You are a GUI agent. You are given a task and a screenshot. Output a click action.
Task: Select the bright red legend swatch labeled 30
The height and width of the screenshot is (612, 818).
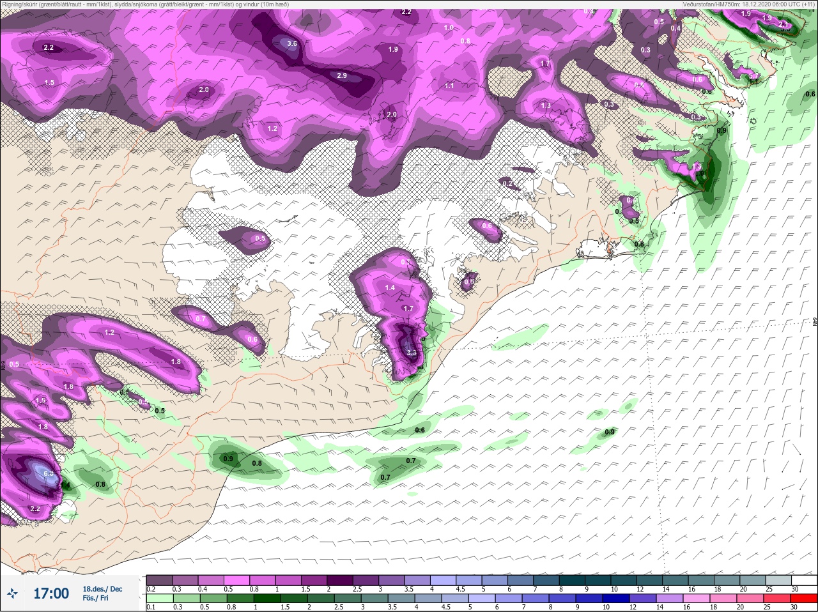804,599
